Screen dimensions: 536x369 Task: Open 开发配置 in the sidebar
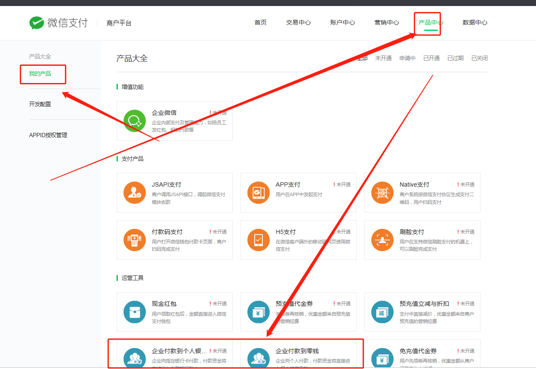click(40, 104)
